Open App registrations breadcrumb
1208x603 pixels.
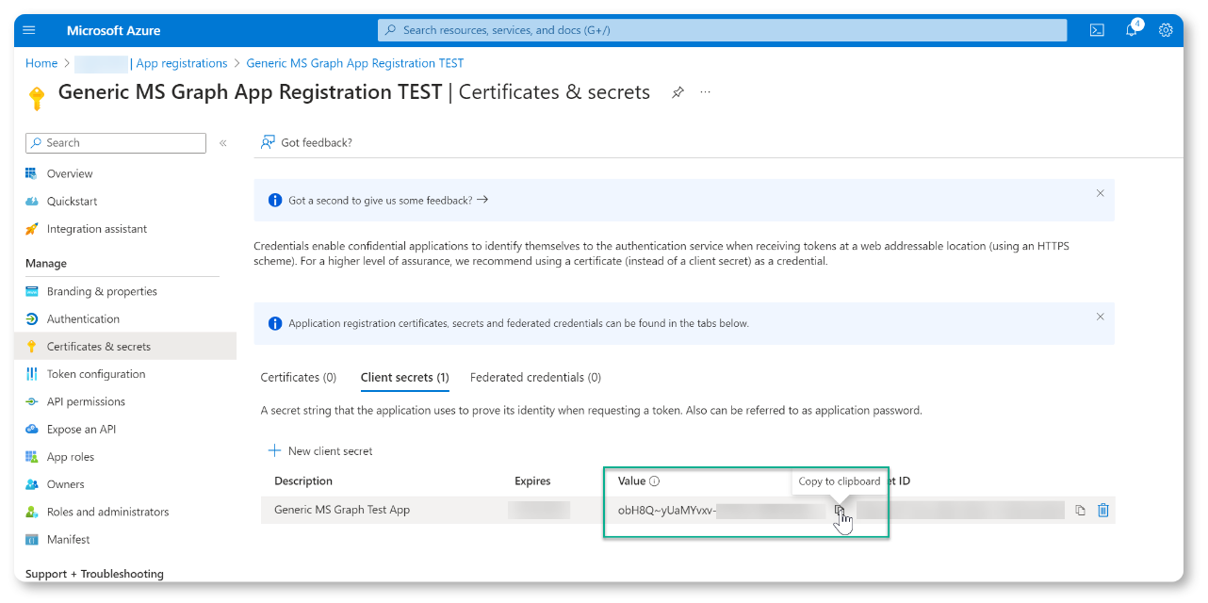(182, 63)
